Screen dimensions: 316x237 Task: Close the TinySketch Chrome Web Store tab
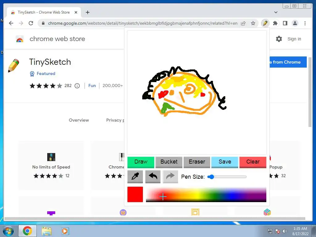[76, 12]
